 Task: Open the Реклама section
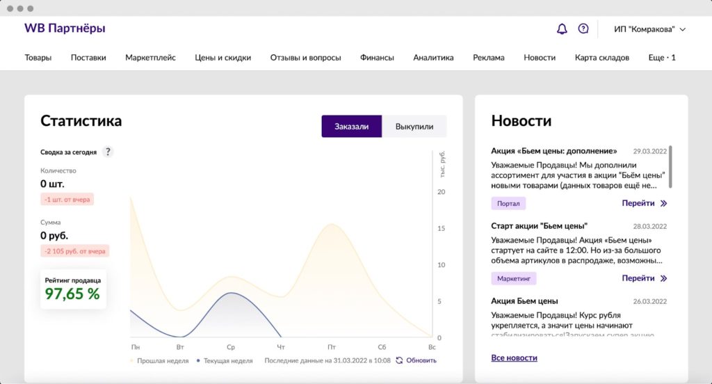tap(489, 58)
